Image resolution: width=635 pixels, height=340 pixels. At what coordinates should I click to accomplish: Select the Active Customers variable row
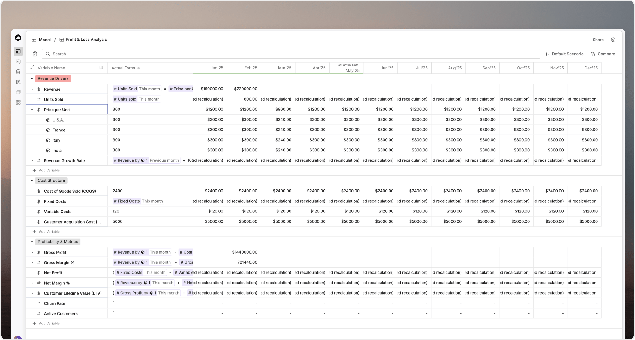67,314
